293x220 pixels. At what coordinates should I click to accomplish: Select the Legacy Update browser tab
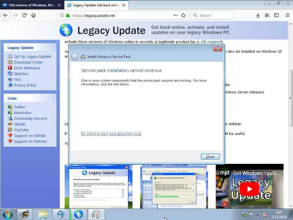pos(96,5)
